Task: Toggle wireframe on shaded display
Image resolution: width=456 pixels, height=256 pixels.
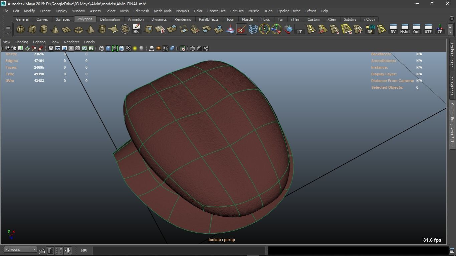Action: (x=122, y=48)
